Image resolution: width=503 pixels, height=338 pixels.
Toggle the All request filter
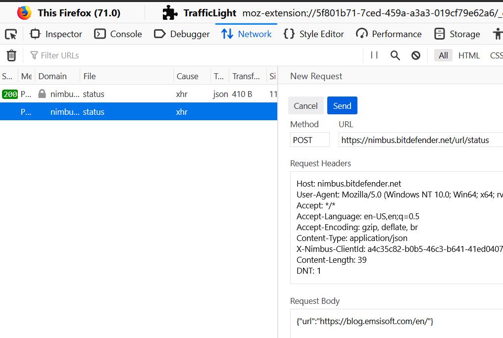point(443,55)
